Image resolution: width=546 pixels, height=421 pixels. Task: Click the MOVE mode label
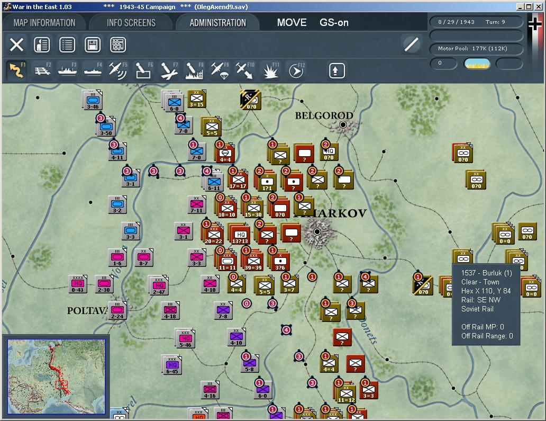(292, 23)
